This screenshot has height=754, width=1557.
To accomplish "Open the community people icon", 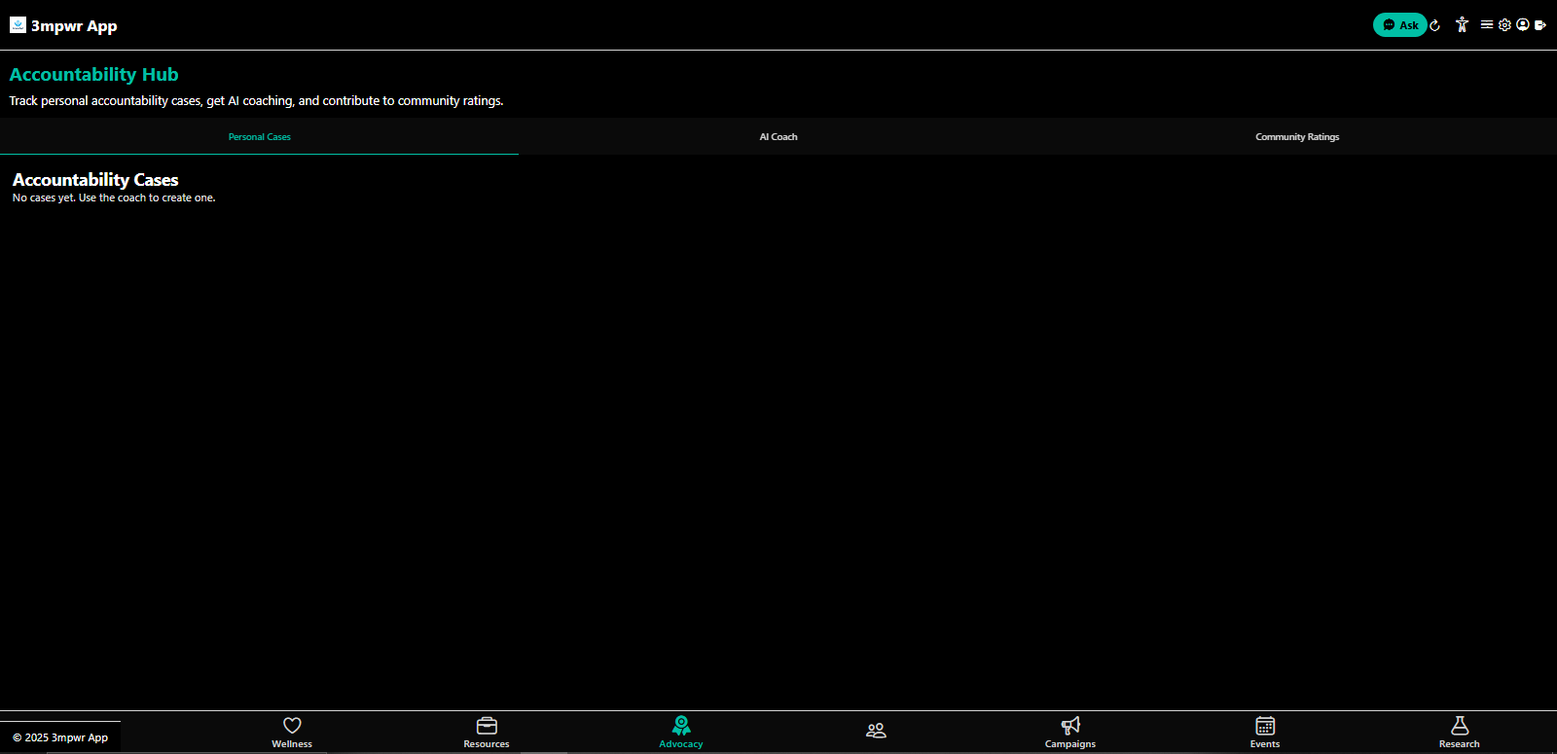I will tap(876, 731).
